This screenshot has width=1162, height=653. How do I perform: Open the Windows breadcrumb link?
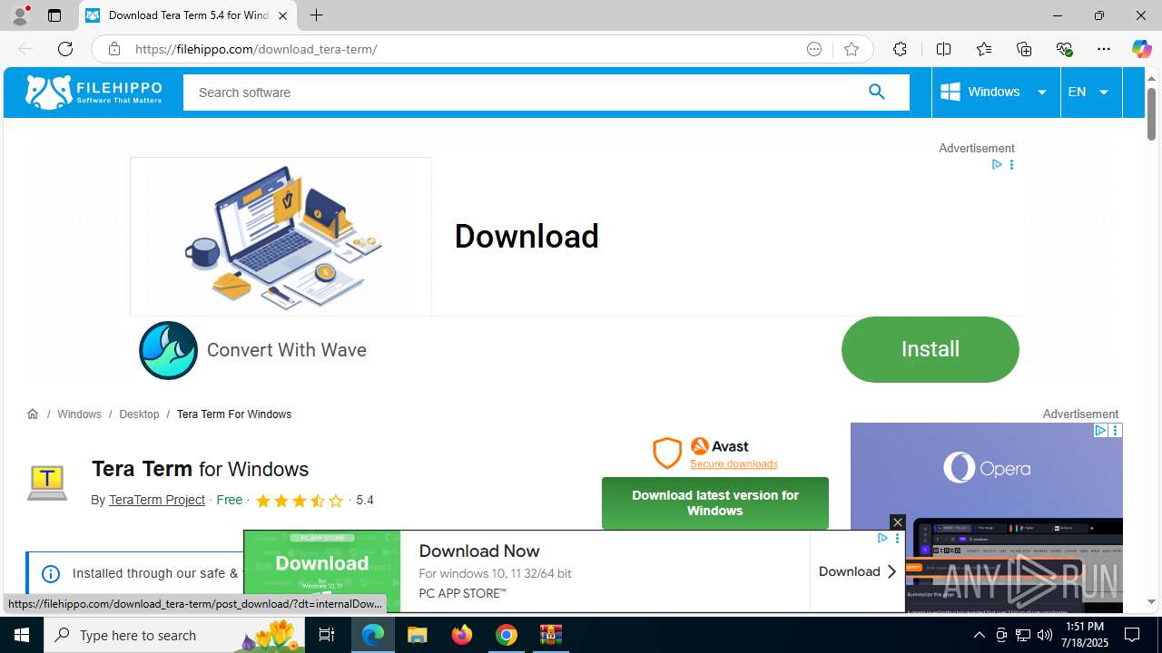(x=79, y=414)
